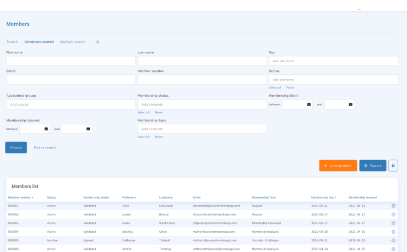The width and height of the screenshot is (407, 252).
Task: Click firstname Mathieu in the list
Action: pos(127,232)
